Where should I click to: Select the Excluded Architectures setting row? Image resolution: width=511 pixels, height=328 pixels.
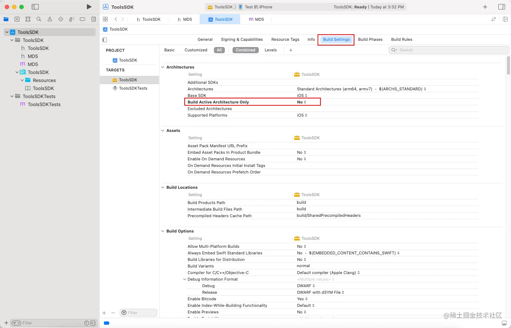coord(332,109)
